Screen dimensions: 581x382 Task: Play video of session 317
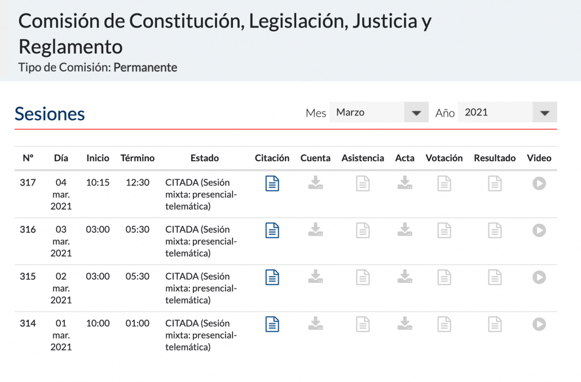[539, 184]
